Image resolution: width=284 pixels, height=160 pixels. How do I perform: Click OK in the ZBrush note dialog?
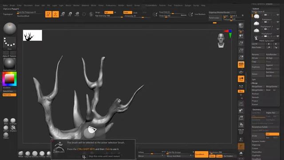pos(84,156)
